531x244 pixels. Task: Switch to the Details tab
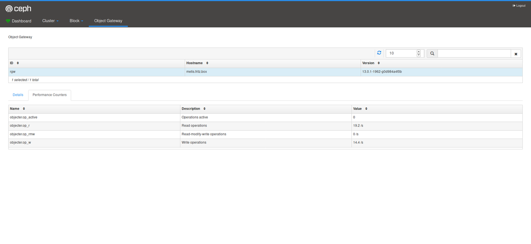click(x=18, y=95)
